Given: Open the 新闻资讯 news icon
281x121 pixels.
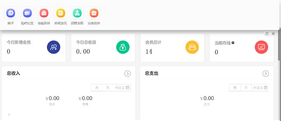Looking at the screenshot, I should tap(61, 13).
